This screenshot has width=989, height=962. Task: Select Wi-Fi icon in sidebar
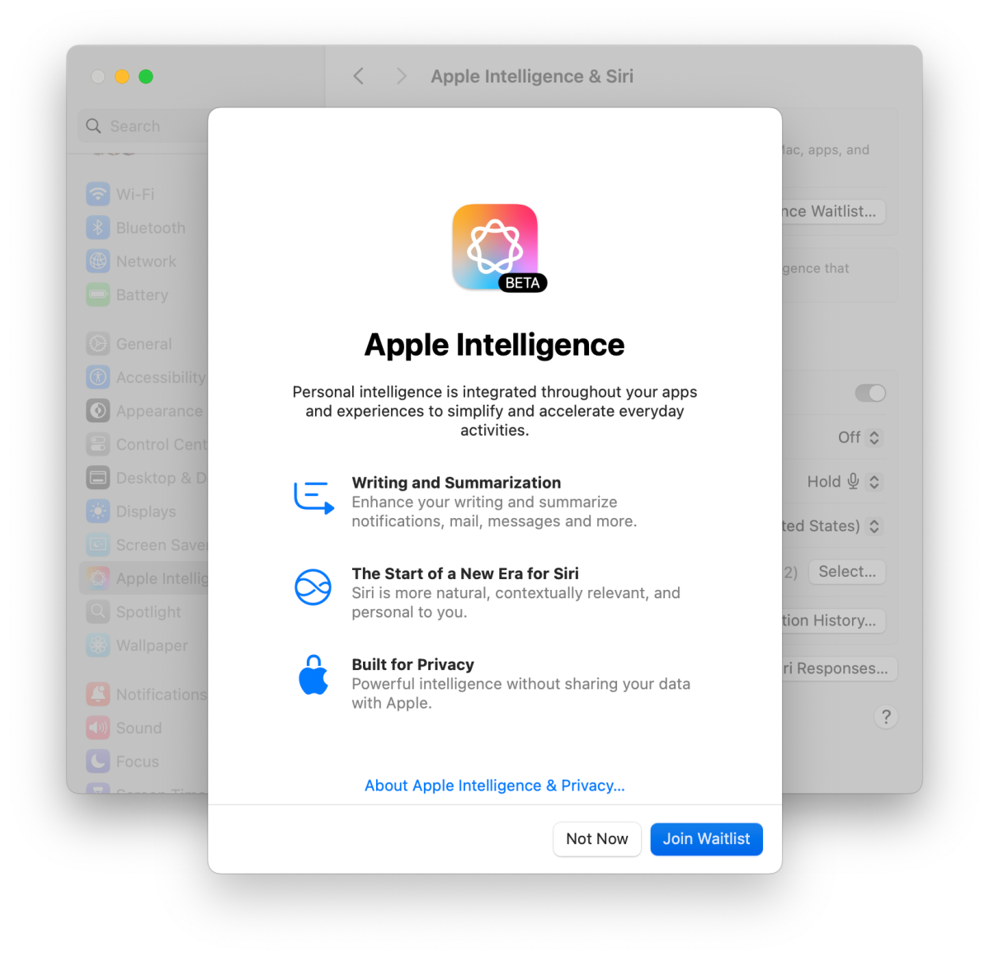click(98, 194)
